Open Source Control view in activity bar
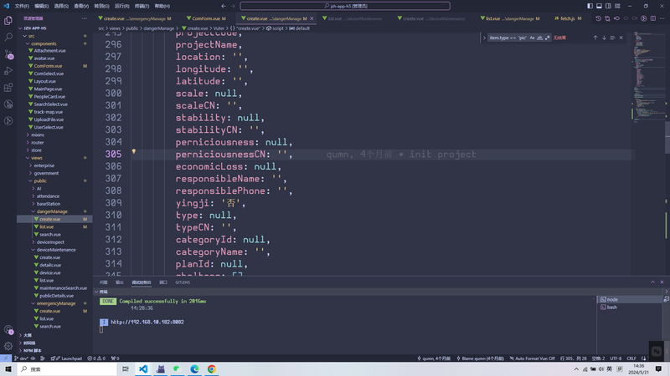Viewport: 670px width, 376px height. point(8,54)
